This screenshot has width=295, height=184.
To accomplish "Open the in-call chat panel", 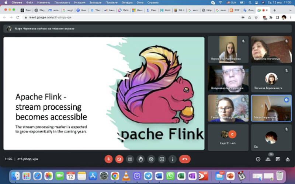I will [x=278, y=159].
